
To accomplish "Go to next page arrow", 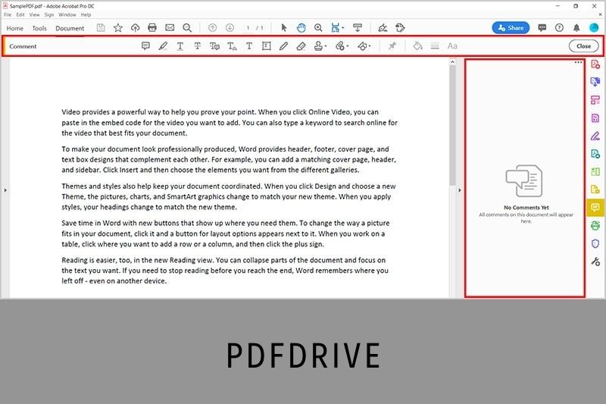I will (230, 28).
